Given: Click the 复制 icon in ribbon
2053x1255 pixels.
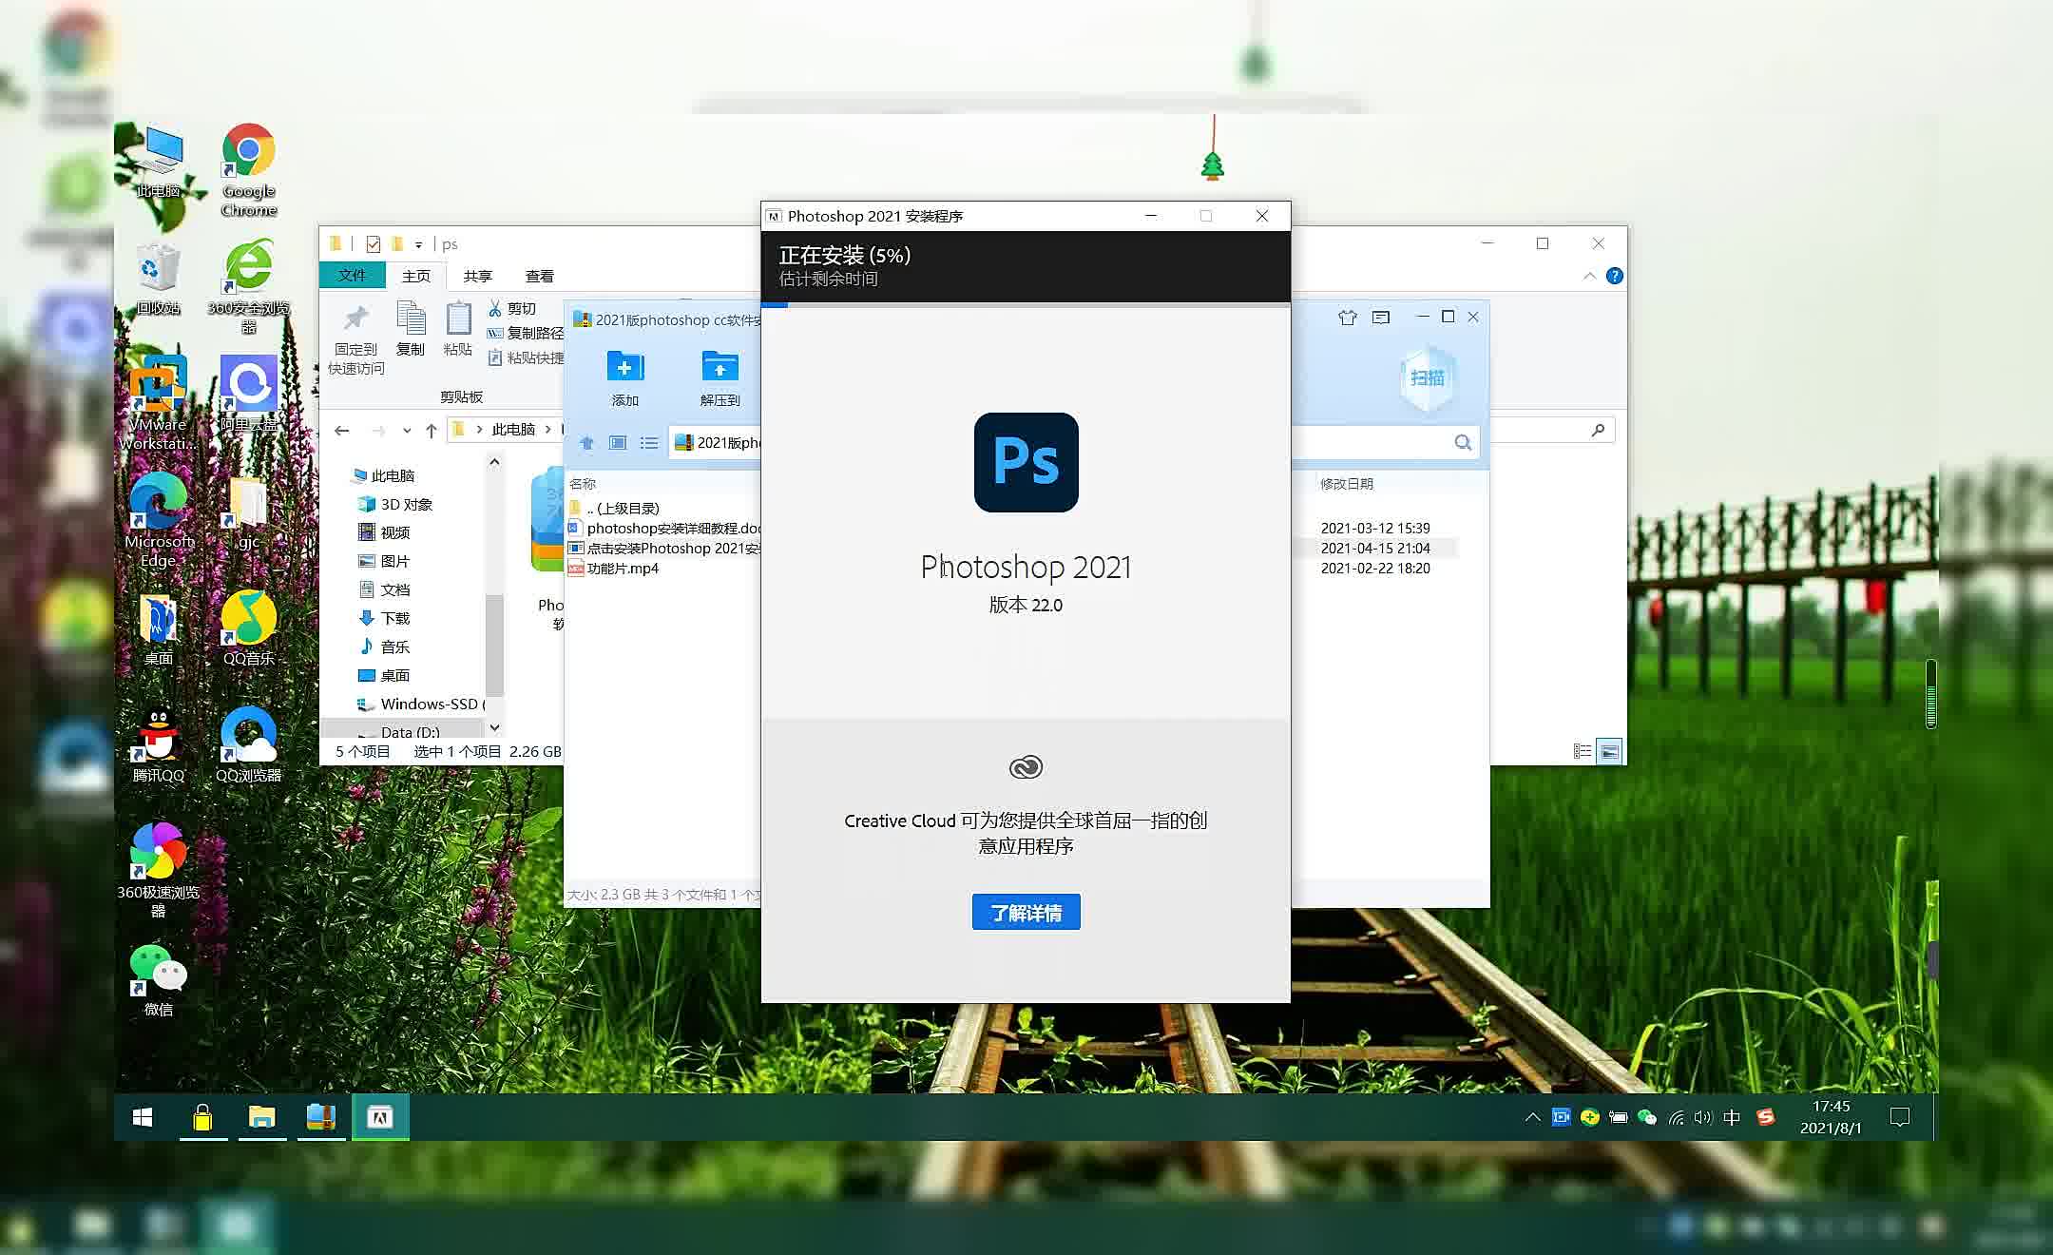Looking at the screenshot, I should click(x=411, y=319).
